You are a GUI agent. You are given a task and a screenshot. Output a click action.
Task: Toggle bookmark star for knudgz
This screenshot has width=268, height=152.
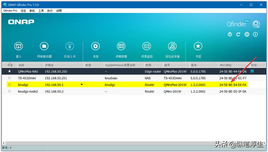tap(10, 85)
